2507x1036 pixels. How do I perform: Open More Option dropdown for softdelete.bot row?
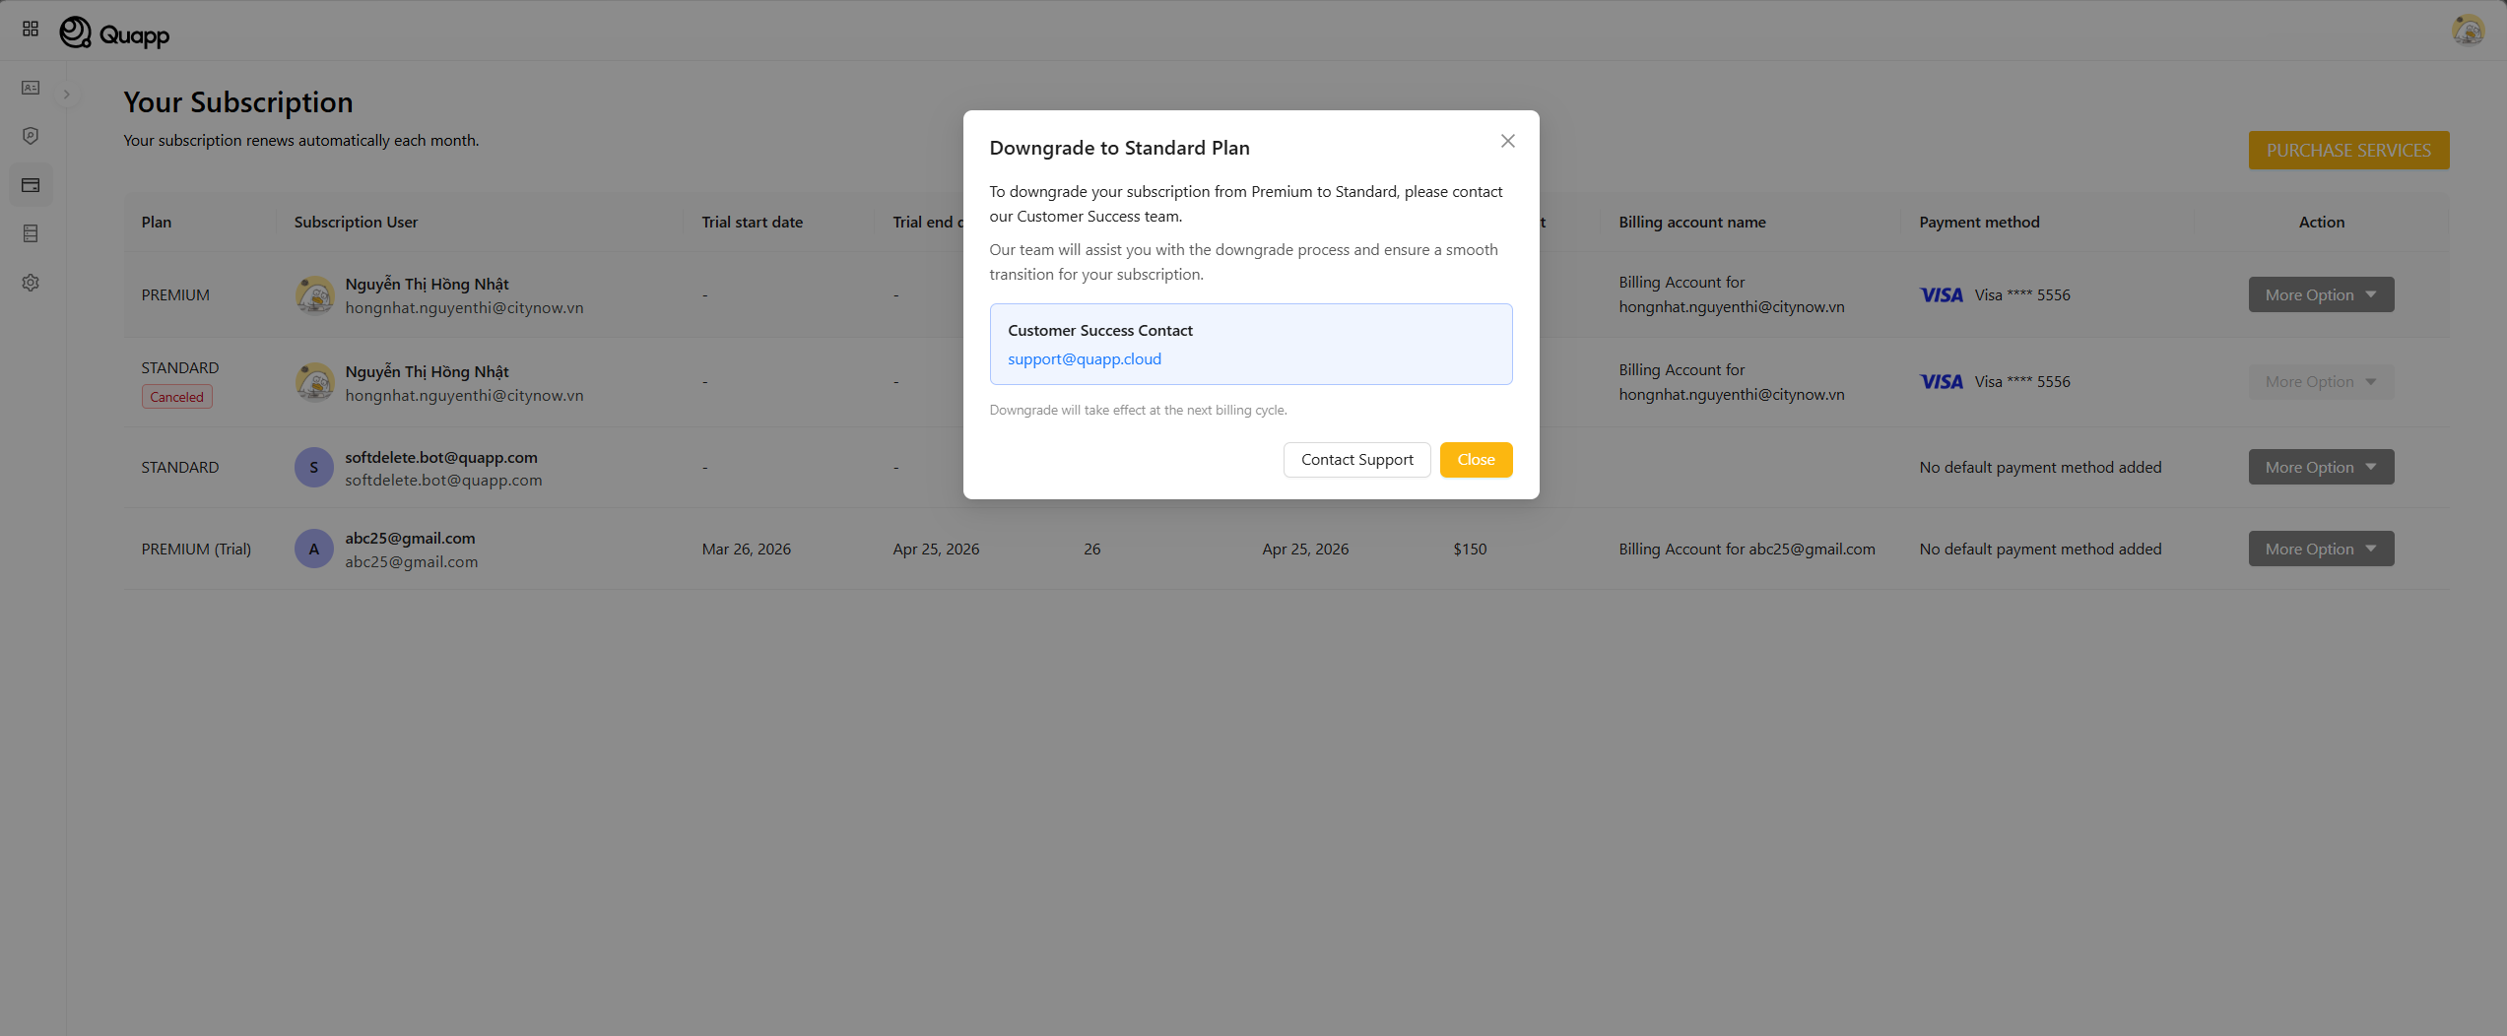tap(2320, 468)
